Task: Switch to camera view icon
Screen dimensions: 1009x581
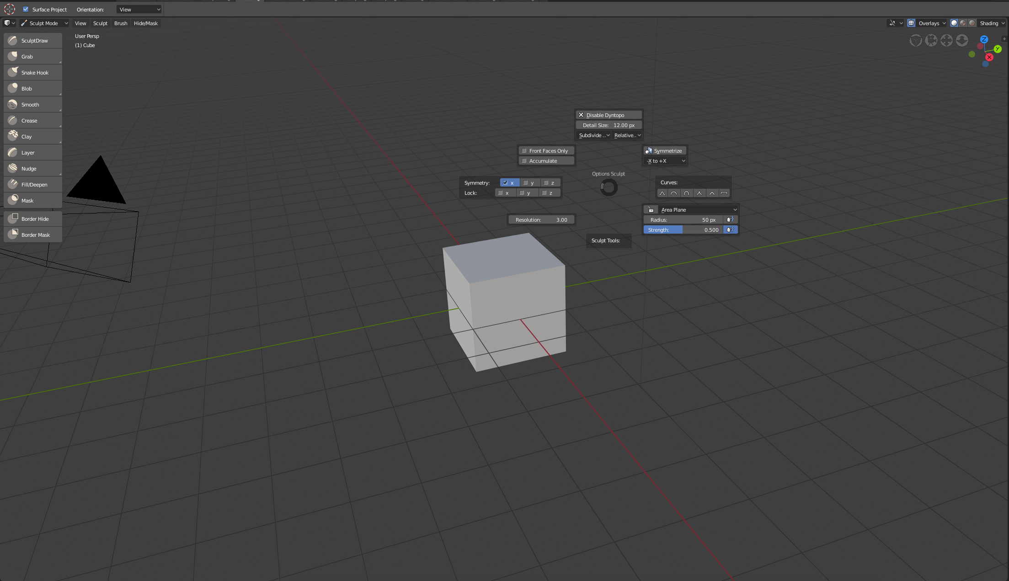Action: pos(931,41)
